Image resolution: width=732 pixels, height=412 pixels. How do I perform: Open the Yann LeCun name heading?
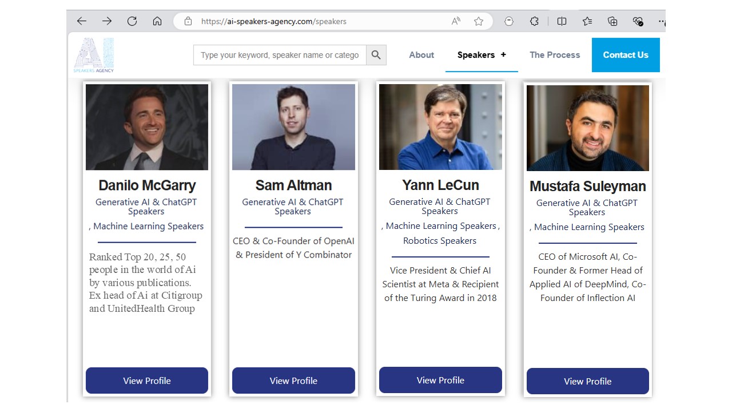tap(440, 185)
